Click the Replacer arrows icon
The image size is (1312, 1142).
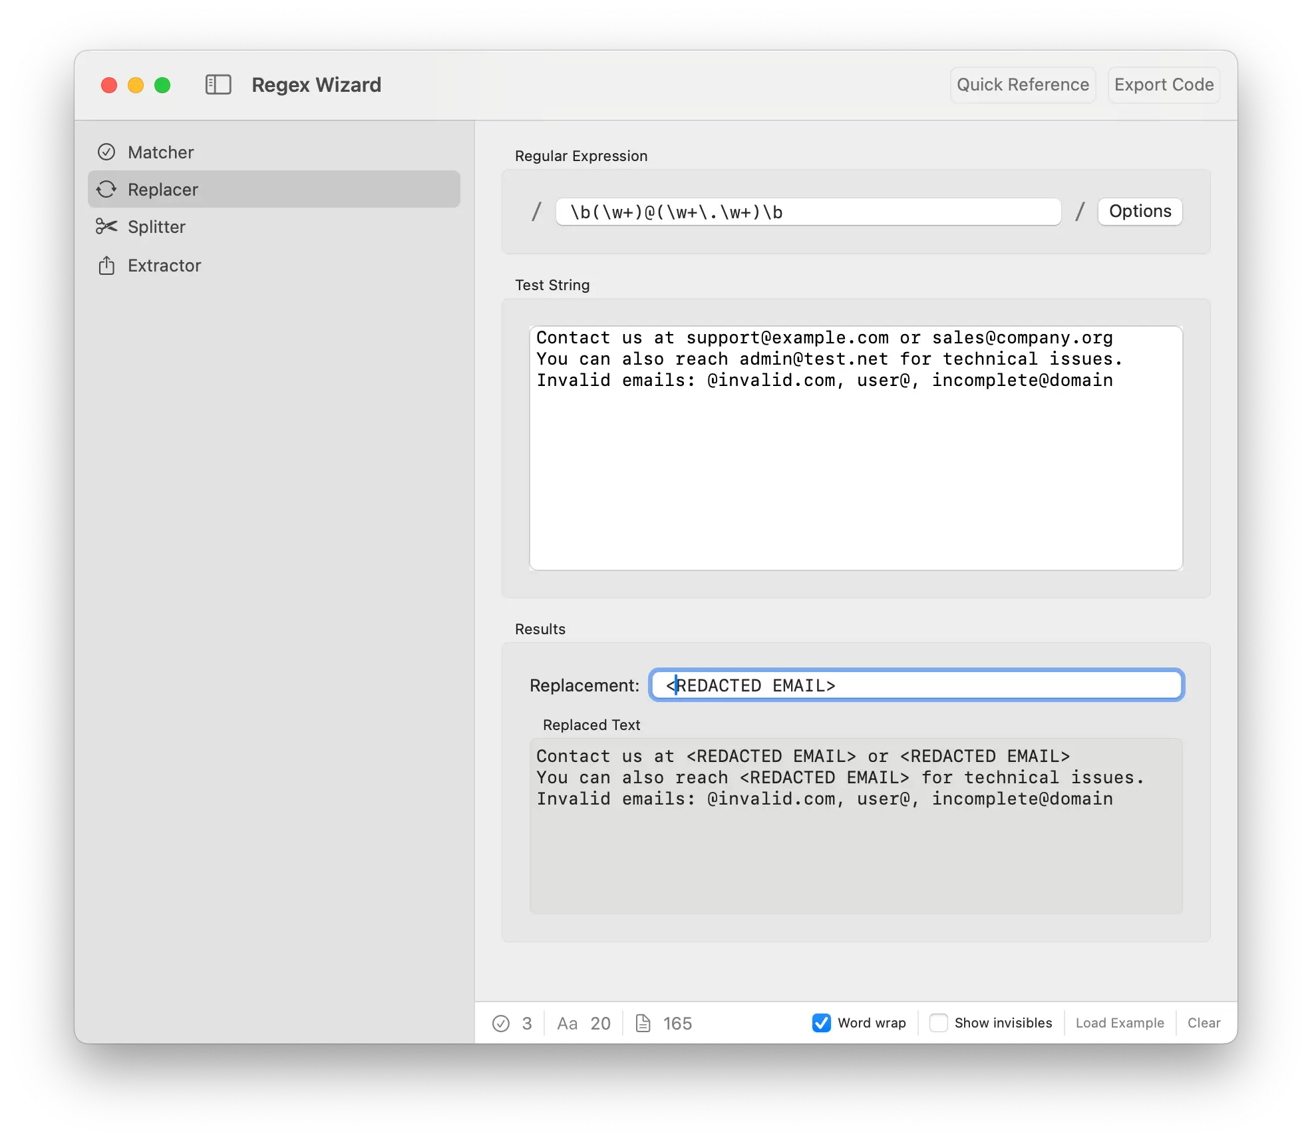coord(106,190)
